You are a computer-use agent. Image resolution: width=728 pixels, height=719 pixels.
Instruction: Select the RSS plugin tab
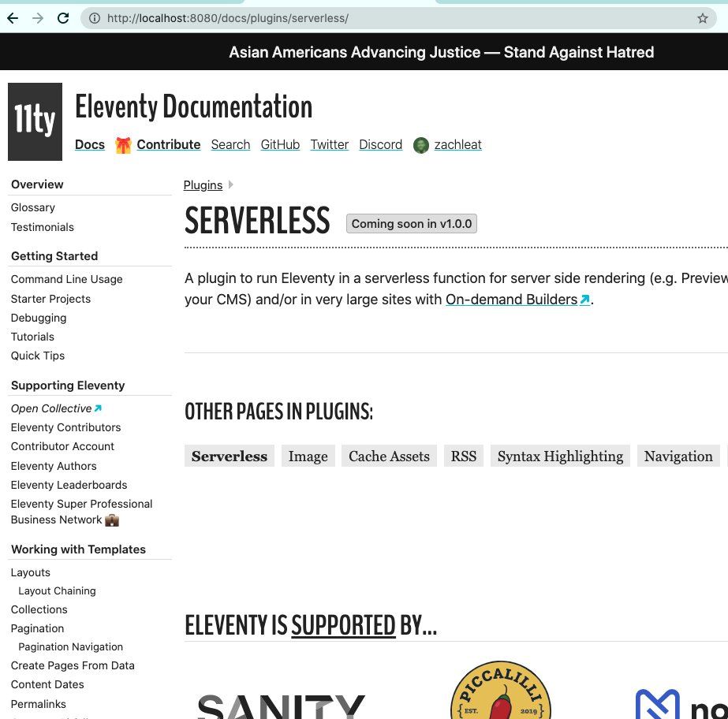463,456
